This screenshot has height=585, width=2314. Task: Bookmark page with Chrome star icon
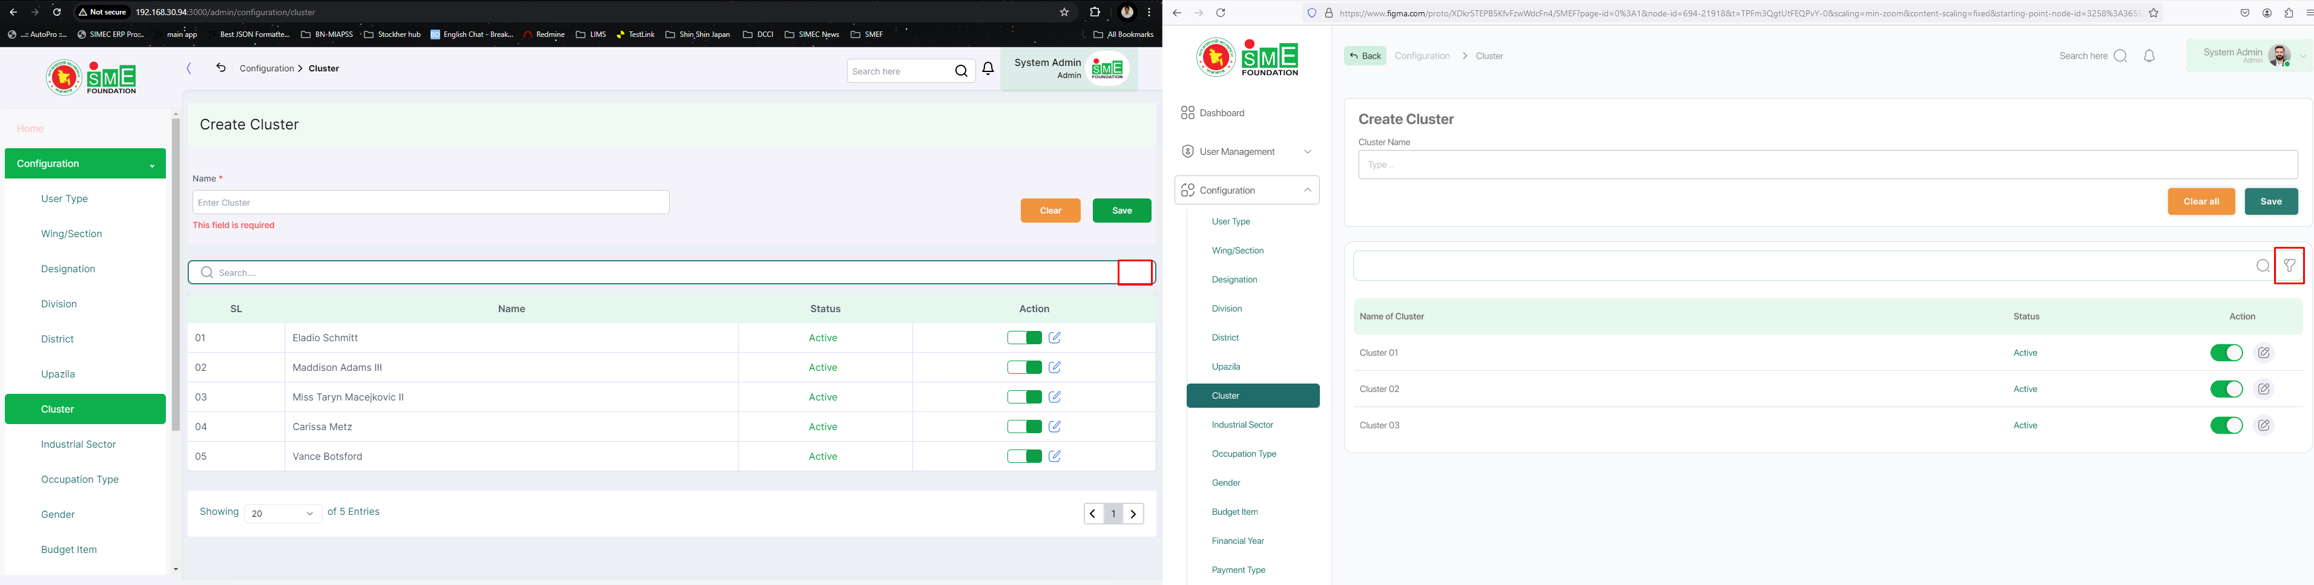pyautogui.click(x=1064, y=13)
